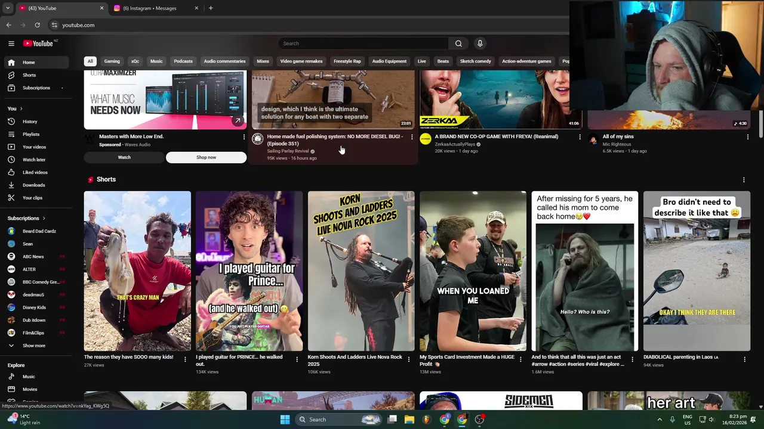Screen dimensions: 764x429
Task: Open Sports Card Investment short thumbnail
Action: 473,271
